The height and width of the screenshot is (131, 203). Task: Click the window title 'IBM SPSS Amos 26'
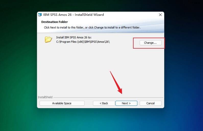57,15
